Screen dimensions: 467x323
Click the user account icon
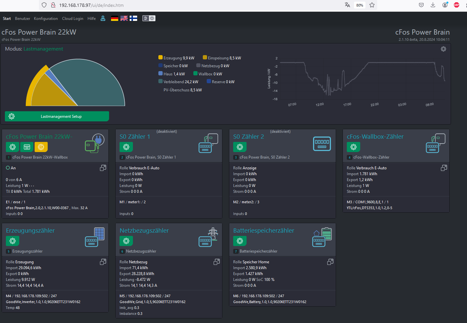point(103,18)
